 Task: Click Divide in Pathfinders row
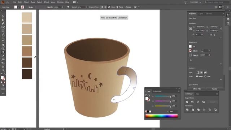click(x=187, y=110)
